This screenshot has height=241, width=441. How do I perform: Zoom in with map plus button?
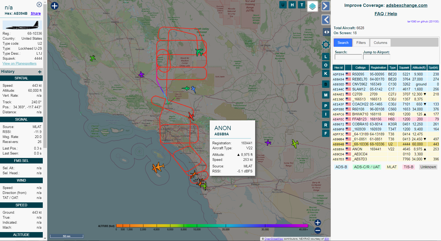(318, 223)
